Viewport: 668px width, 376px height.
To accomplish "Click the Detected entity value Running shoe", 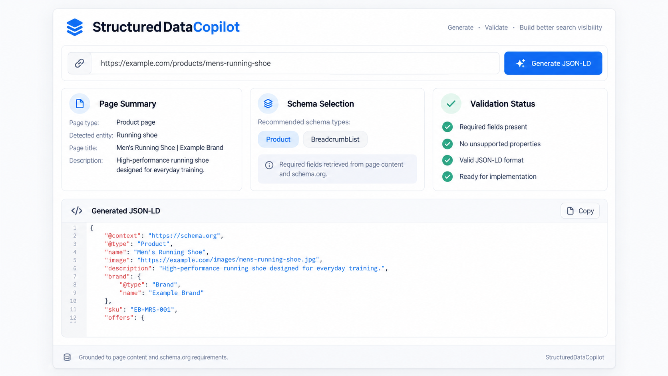I will [x=137, y=135].
